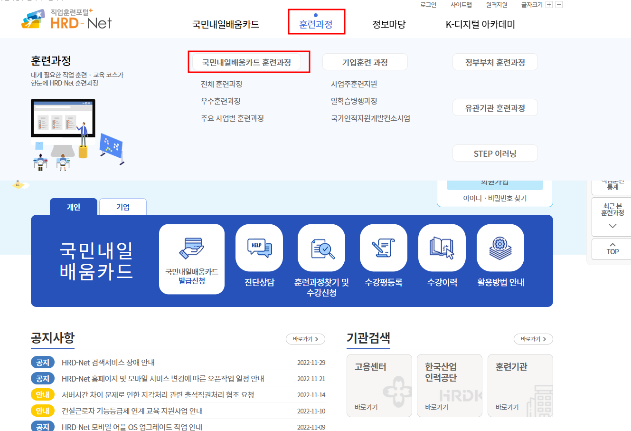
Task: Click 아이디·비밀번호 찾기 link
Action: pyautogui.click(x=495, y=198)
